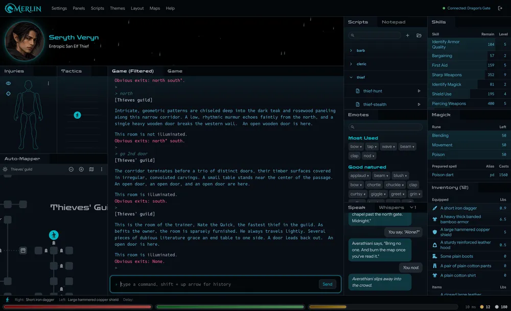
Task: Expand the barb script folder
Action: tap(351, 51)
